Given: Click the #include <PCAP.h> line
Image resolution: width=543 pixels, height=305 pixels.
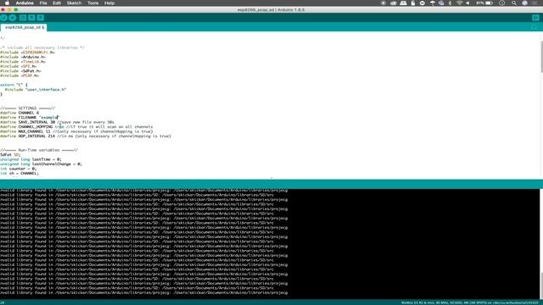Looking at the screenshot, I should coord(20,75).
